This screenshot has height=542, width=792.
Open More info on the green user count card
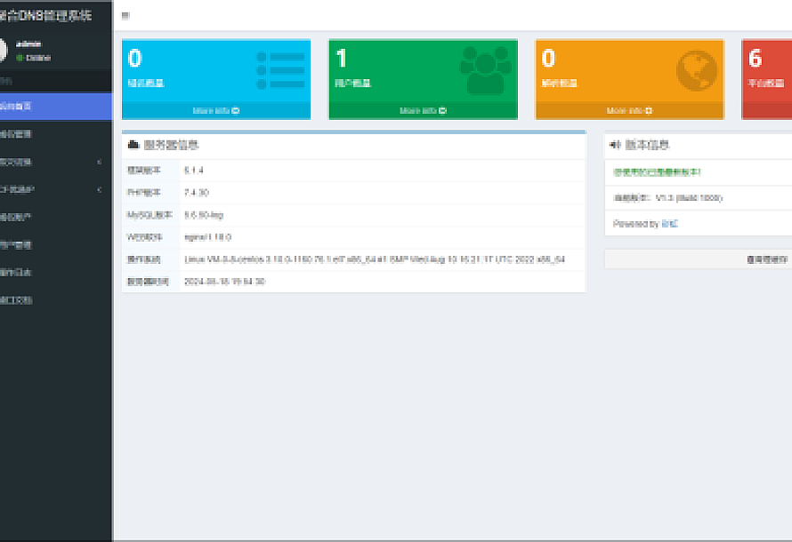pyautogui.click(x=423, y=111)
